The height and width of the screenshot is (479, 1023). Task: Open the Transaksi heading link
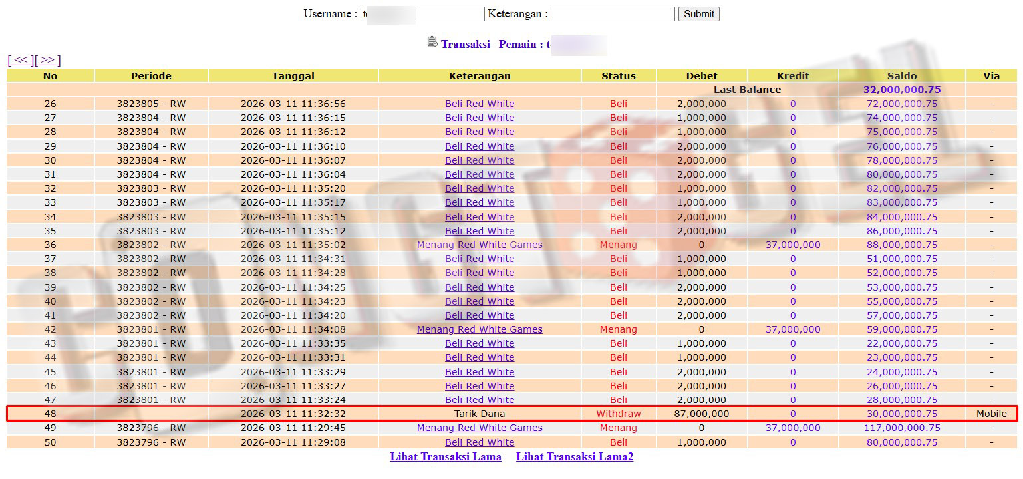pos(465,44)
